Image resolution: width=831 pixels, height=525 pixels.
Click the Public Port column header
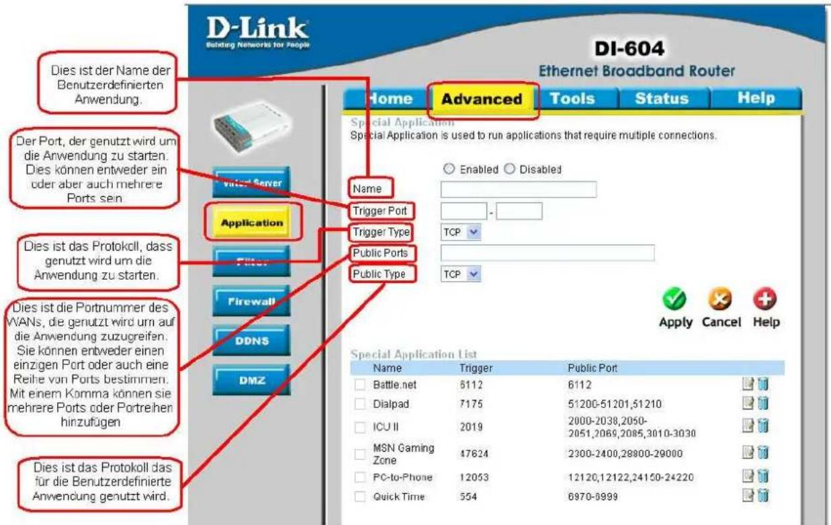(593, 368)
